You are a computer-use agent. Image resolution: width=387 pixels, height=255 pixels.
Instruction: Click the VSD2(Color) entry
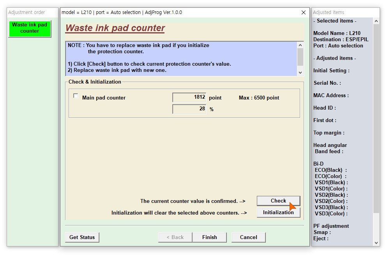click(331, 201)
